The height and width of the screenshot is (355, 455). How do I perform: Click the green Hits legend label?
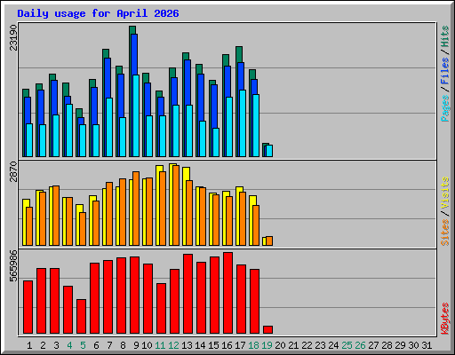(444, 36)
